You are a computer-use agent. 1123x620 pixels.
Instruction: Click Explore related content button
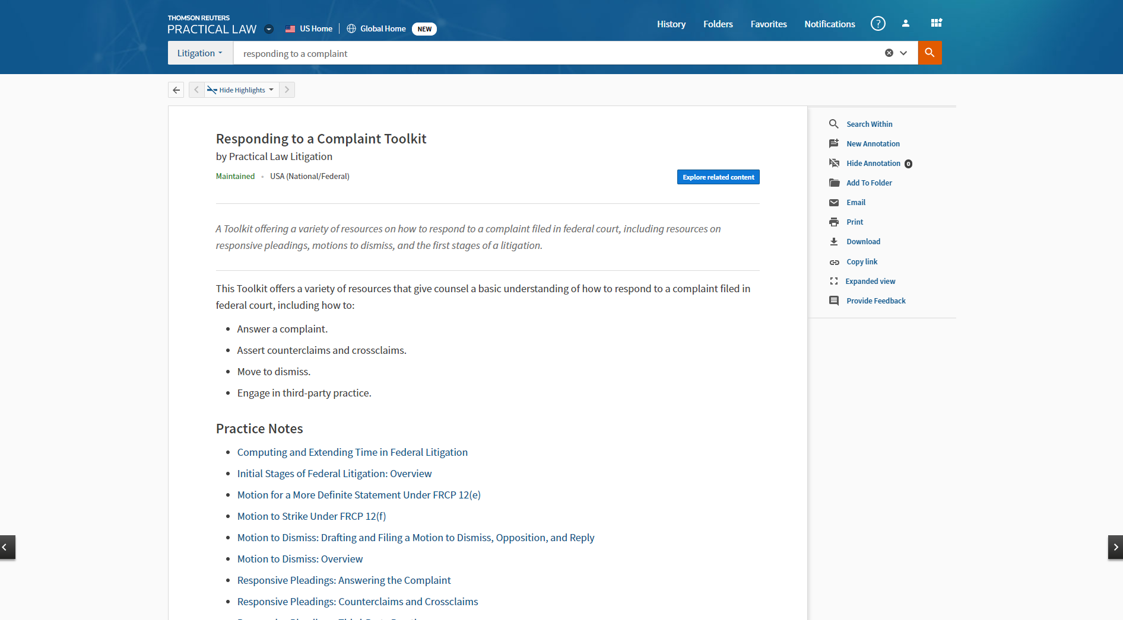click(718, 177)
